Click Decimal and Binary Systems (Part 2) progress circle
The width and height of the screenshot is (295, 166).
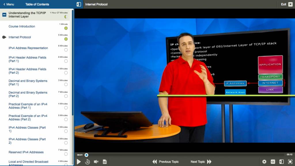[66, 96]
